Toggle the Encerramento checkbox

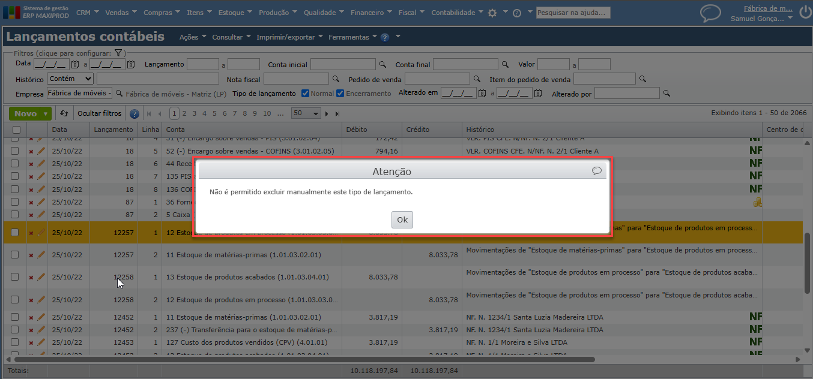tap(340, 93)
